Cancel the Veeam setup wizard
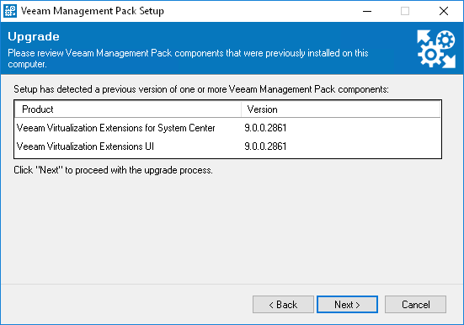The width and height of the screenshot is (464, 325). click(415, 304)
